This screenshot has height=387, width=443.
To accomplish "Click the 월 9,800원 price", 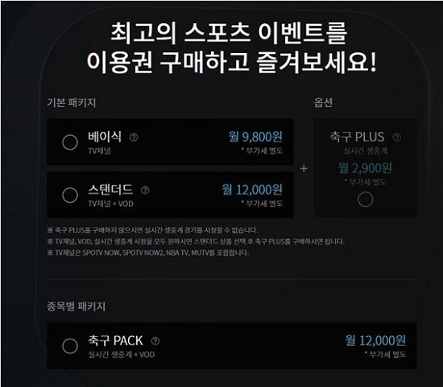I will tap(255, 137).
